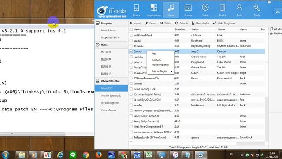The image size is (282, 159).
Task: Open Music Library in sidebar
Action: coord(108,30)
